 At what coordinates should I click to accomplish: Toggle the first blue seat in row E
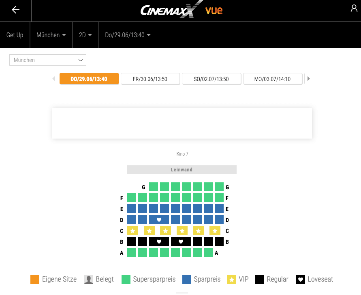click(x=132, y=209)
